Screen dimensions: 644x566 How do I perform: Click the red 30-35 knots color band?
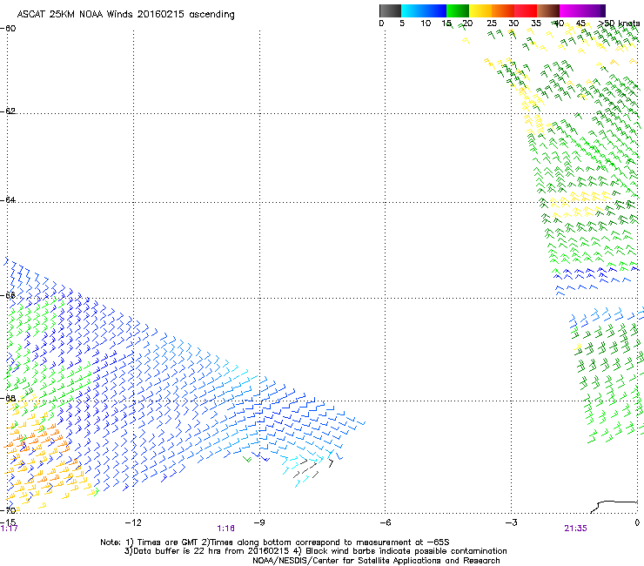click(526, 10)
